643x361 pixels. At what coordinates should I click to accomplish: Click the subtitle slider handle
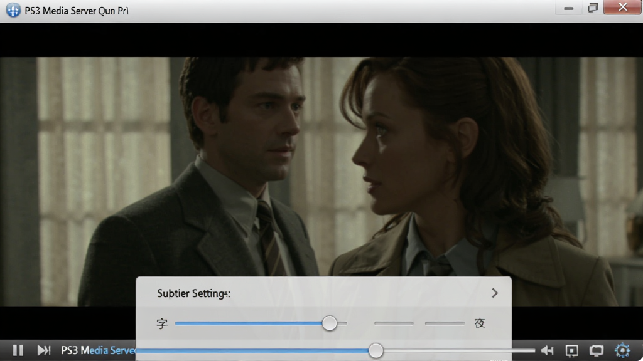[x=329, y=323]
